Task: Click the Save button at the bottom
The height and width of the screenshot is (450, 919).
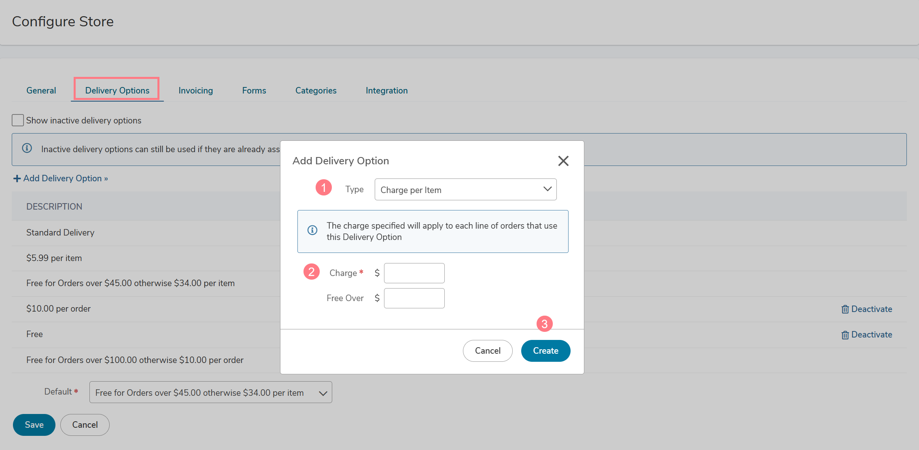Action: pos(34,425)
